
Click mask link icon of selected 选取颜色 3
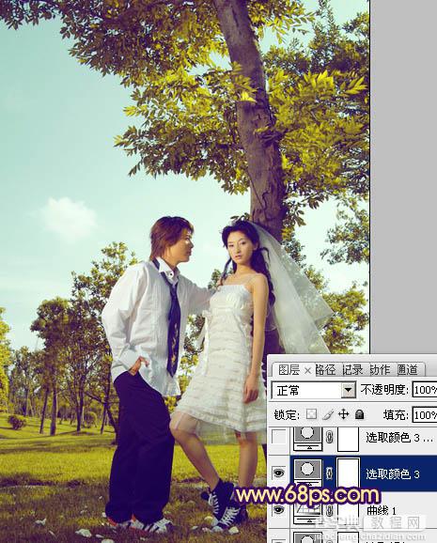click(330, 473)
